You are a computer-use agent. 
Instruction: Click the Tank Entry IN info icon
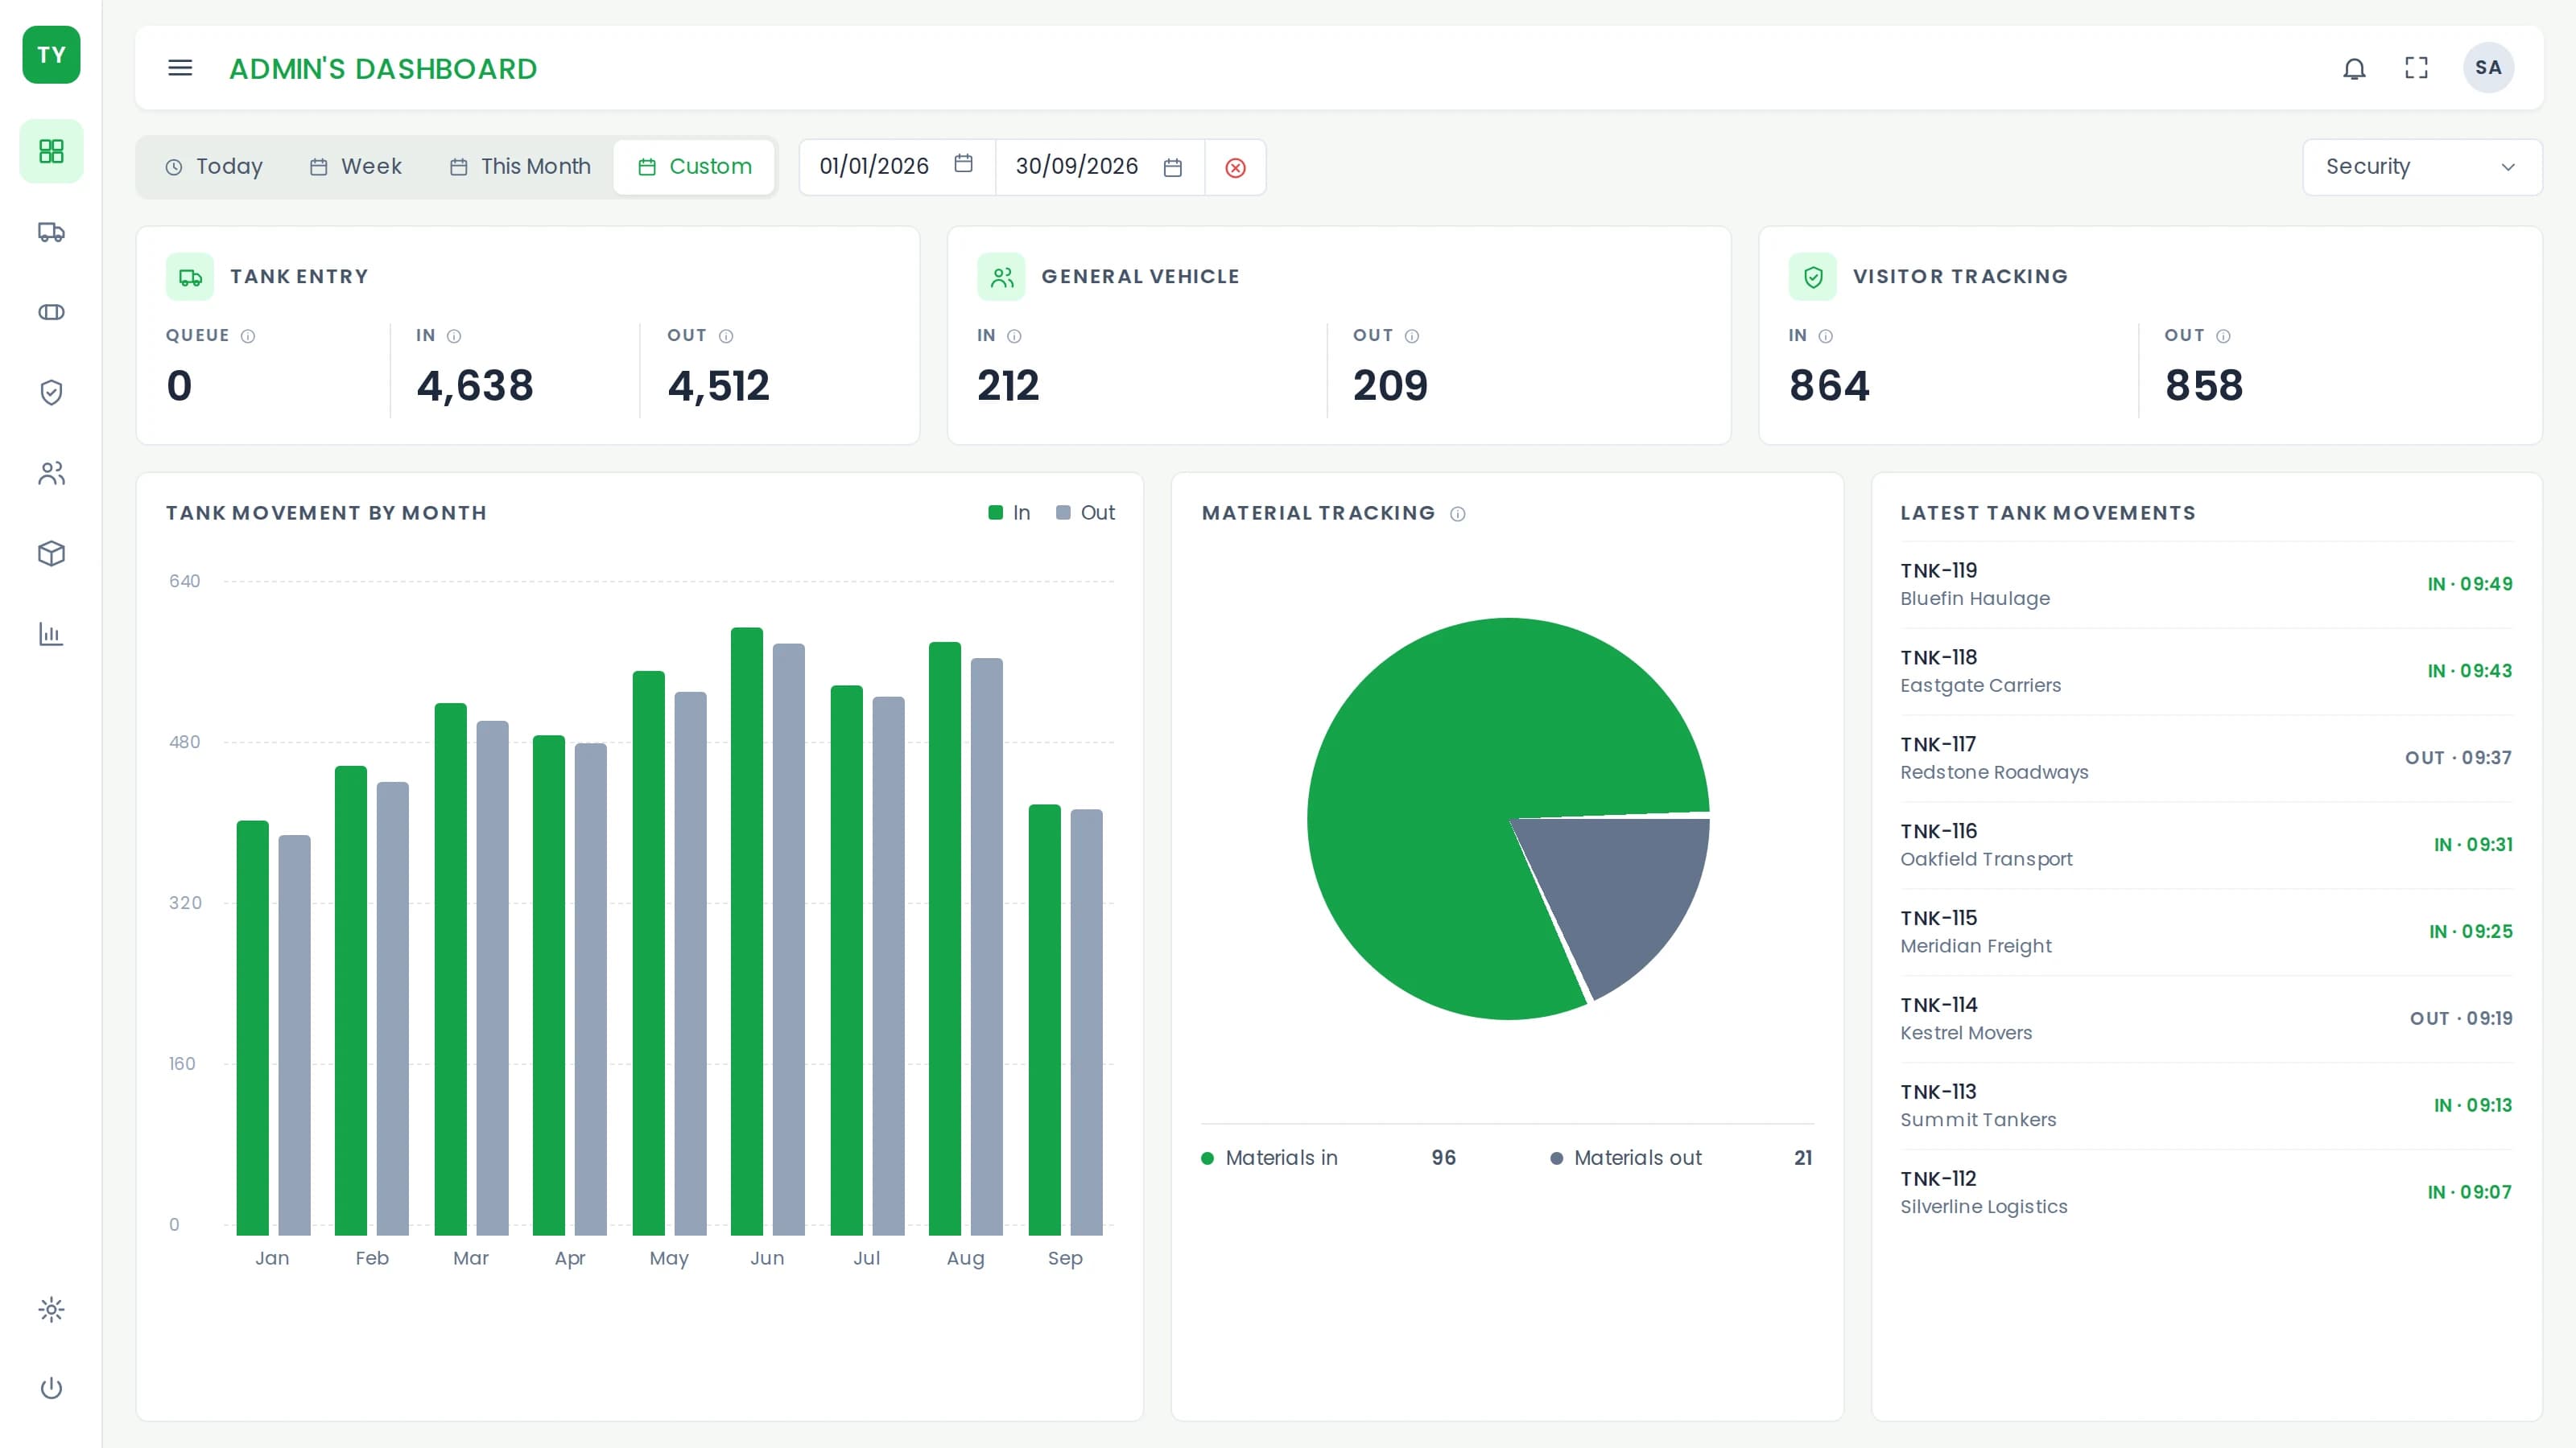coord(454,335)
